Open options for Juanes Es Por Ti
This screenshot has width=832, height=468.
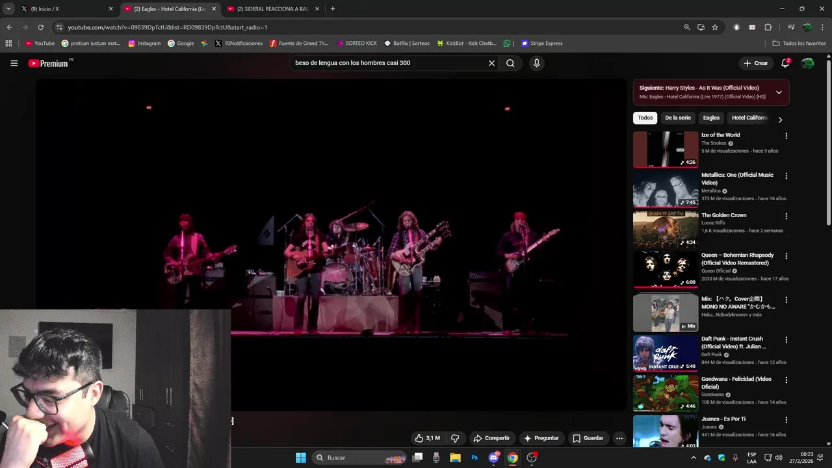coord(786,421)
